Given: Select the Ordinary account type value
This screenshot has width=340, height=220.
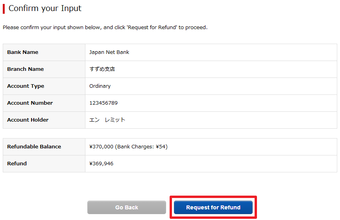Looking at the screenshot, I should [100, 86].
